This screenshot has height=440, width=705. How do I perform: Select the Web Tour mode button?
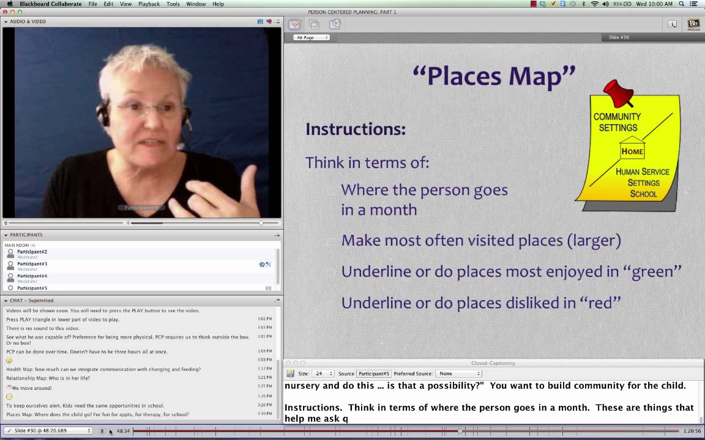[x=335, y=24]
